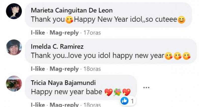The width and height of the screenshot is (201, 107).
Task: Open Marieta Cainguitan De Leon's profile name
Action: point(72,10)
